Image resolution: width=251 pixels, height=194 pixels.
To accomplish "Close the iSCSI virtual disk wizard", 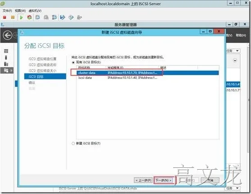I will click(x=219, y=32).
